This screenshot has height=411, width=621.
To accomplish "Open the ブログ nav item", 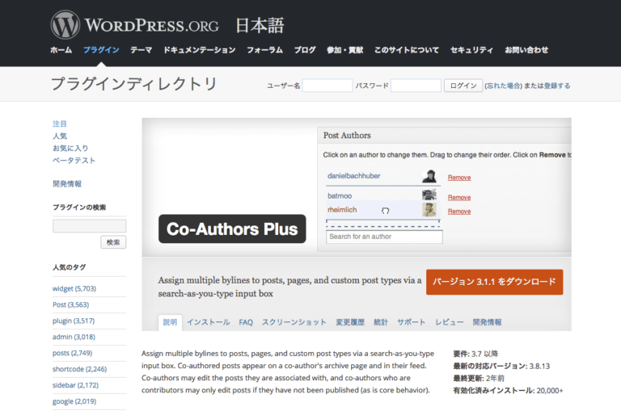I will click(x=305, y=50).
